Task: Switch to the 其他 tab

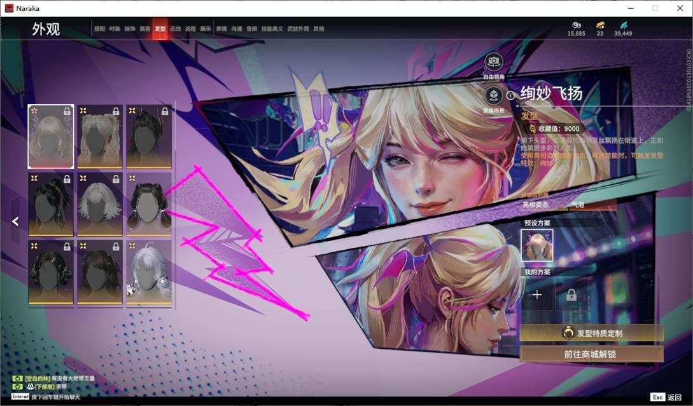Action: click(x=319, y=29)
